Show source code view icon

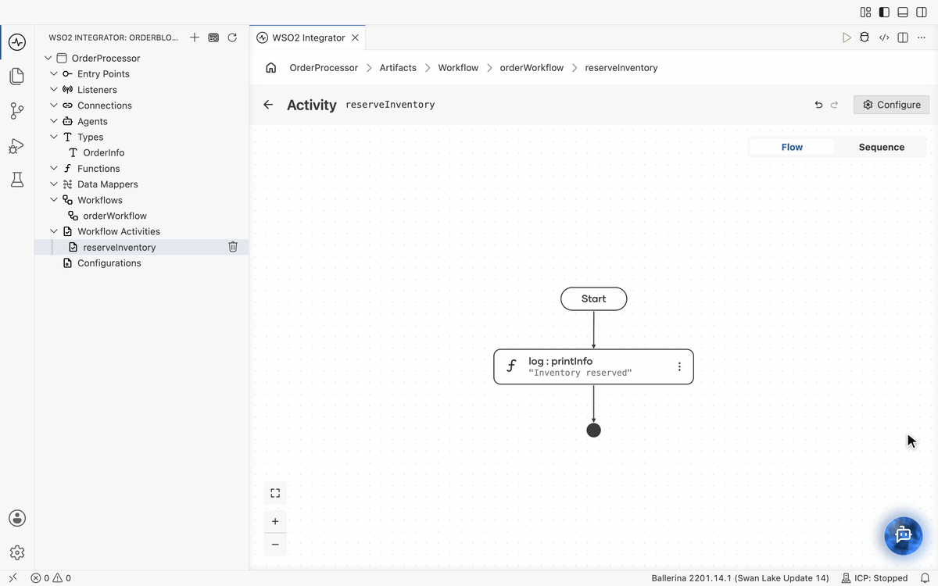click(x=884, y=38)
